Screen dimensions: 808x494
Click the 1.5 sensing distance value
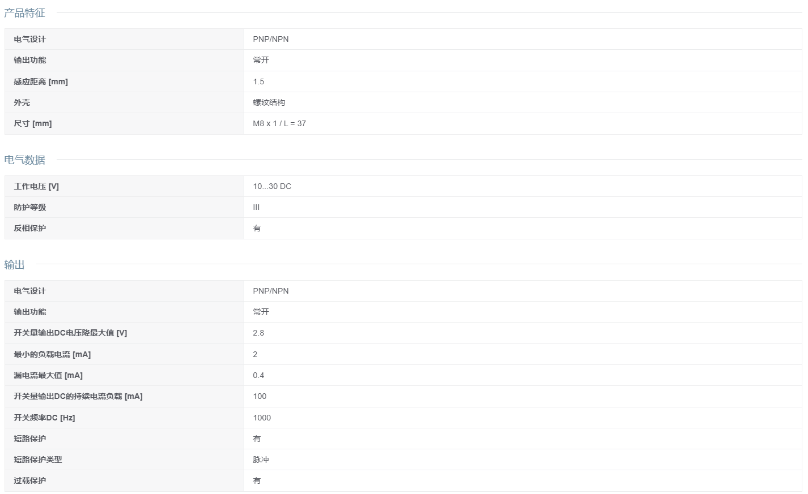[x=259, y=81]
